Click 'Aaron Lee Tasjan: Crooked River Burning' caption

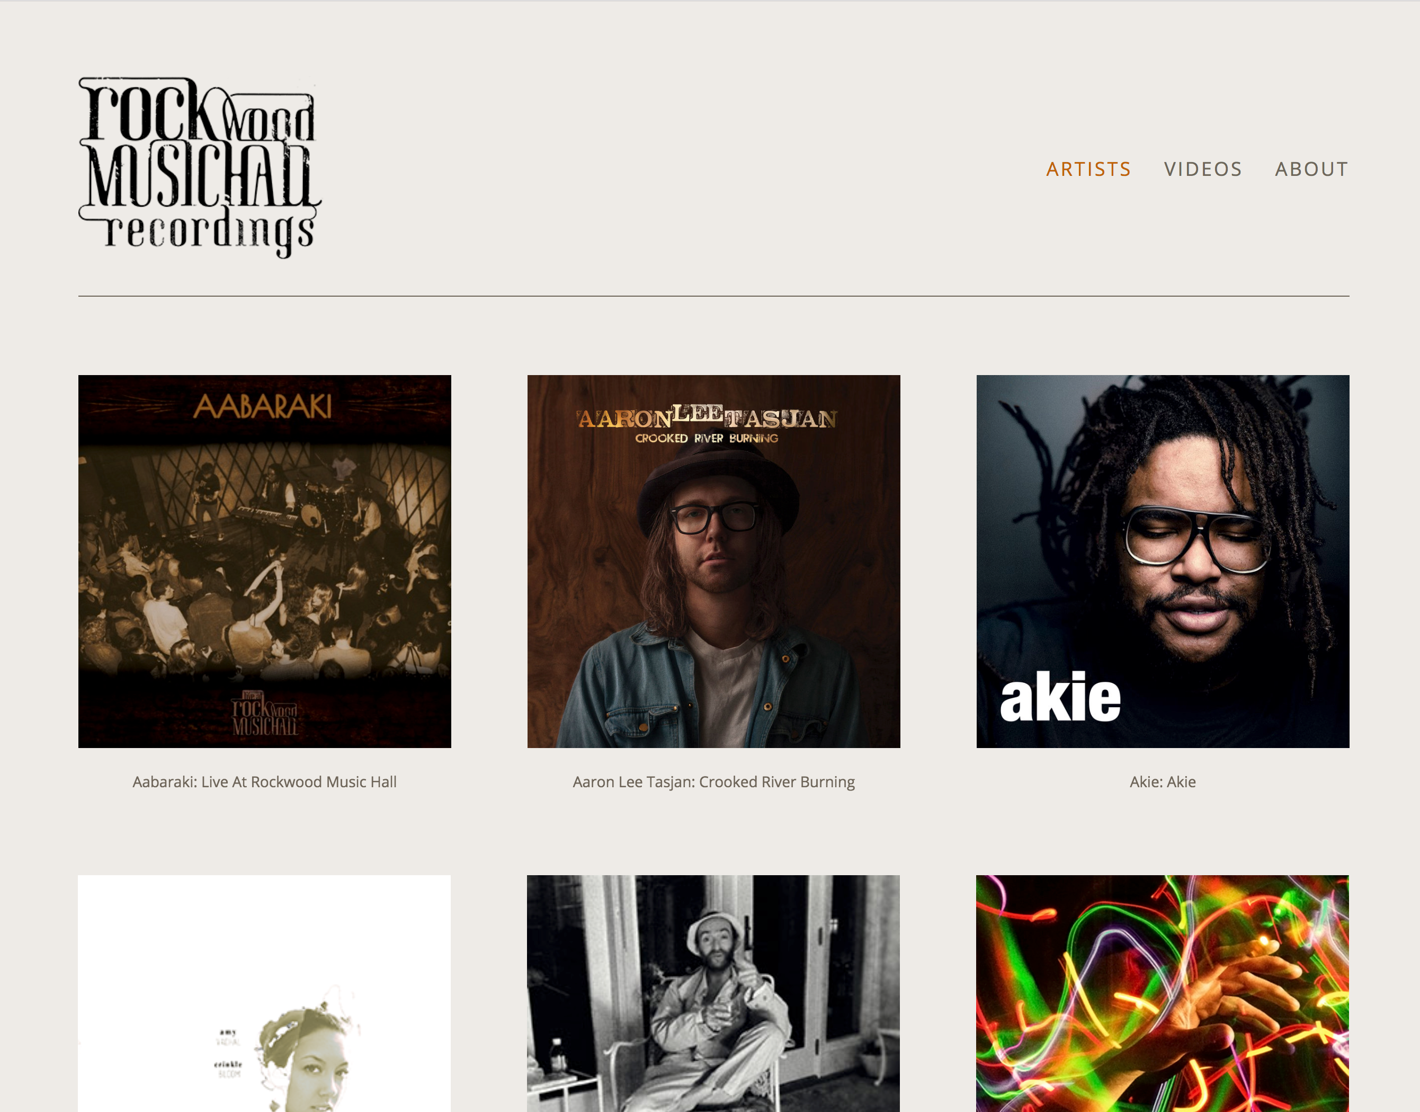[x=713, y=782]
